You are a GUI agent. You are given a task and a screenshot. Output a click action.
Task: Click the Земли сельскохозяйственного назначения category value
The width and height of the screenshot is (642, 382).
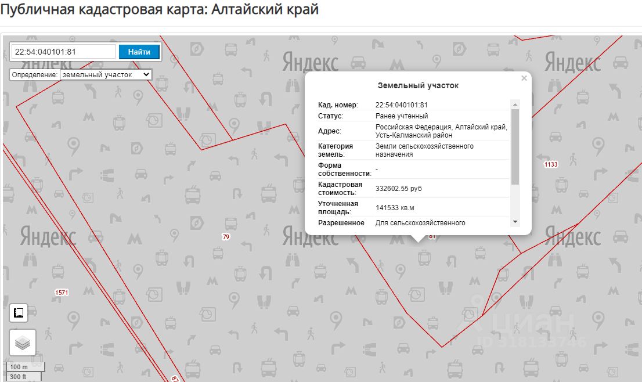(424, 150)
